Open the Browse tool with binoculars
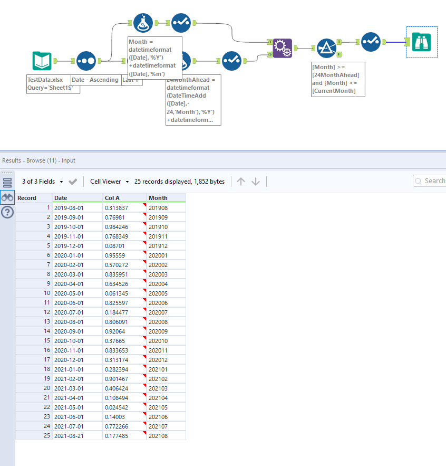The image size is (446, 466). coord(421,42)
